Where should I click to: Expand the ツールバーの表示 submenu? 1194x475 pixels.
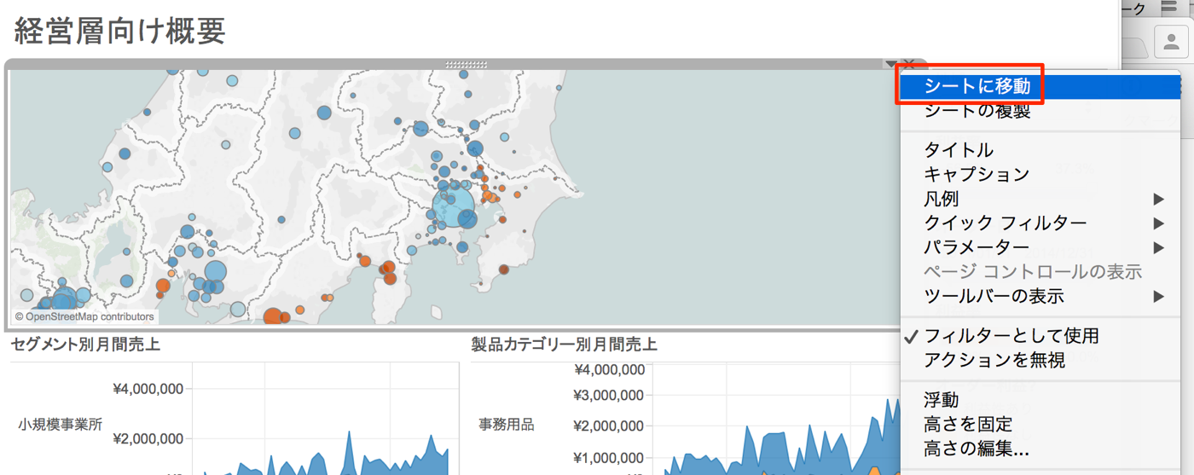click(994, 297)
